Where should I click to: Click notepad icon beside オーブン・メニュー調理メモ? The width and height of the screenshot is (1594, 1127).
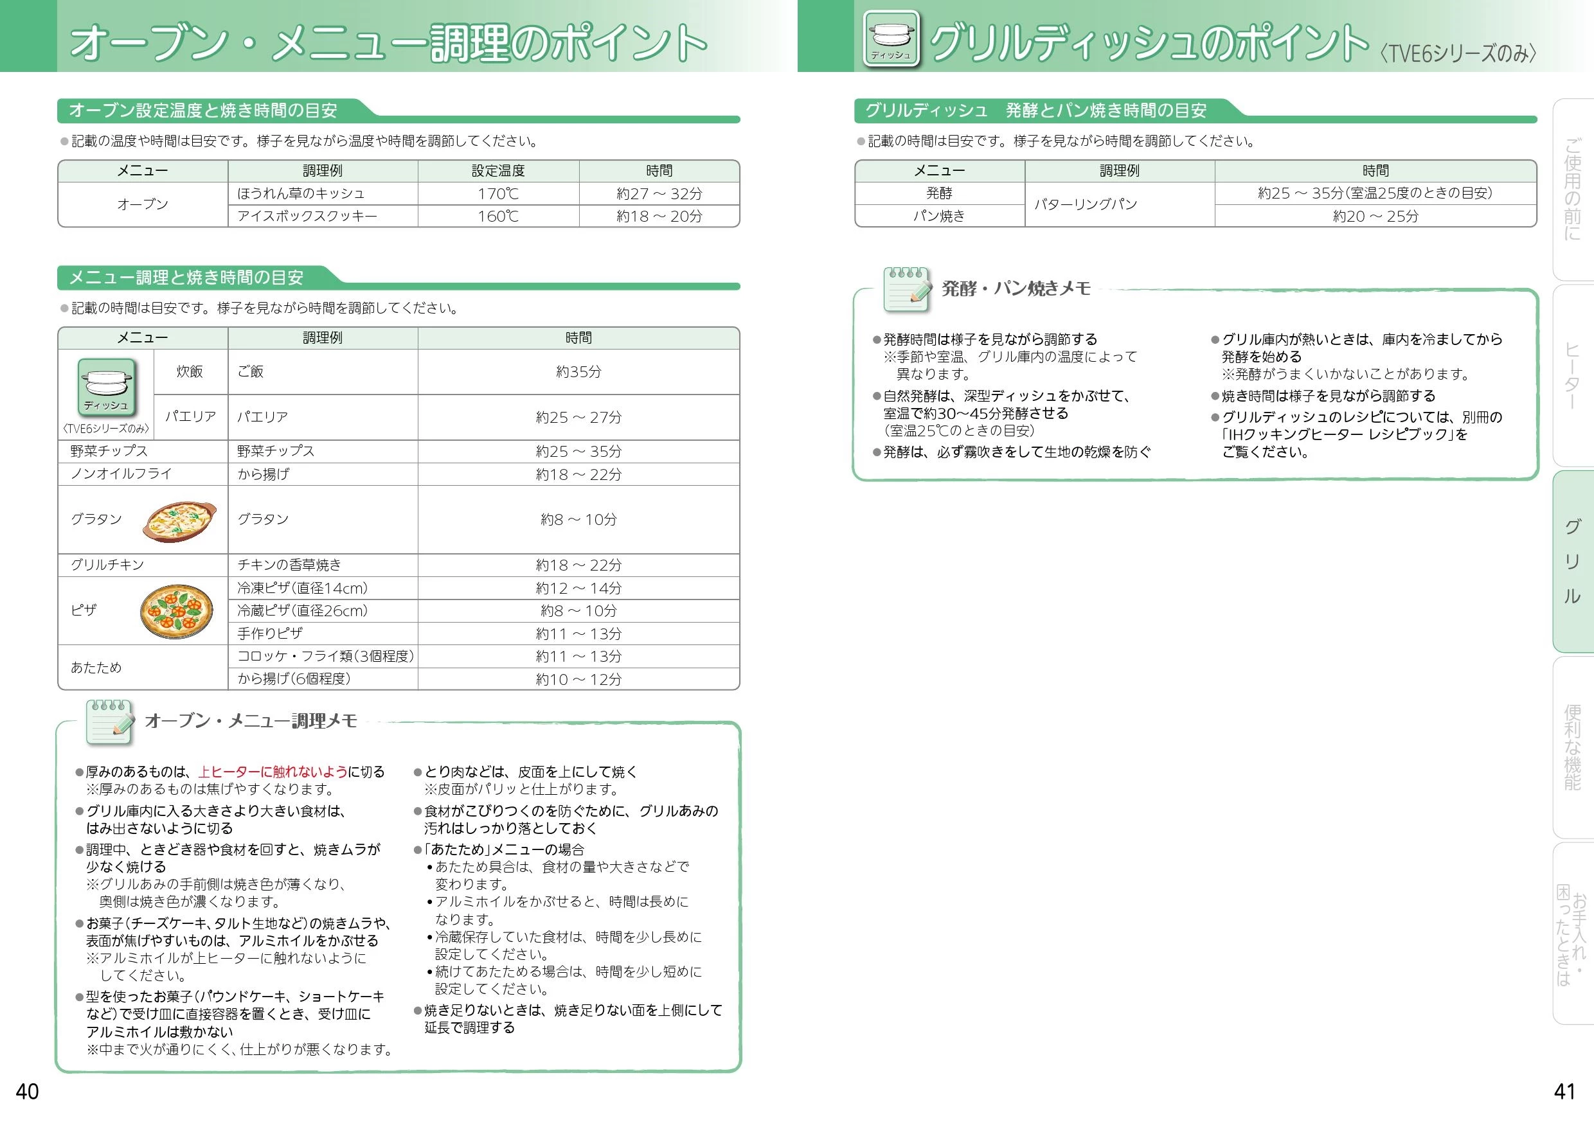pos(110,722)
